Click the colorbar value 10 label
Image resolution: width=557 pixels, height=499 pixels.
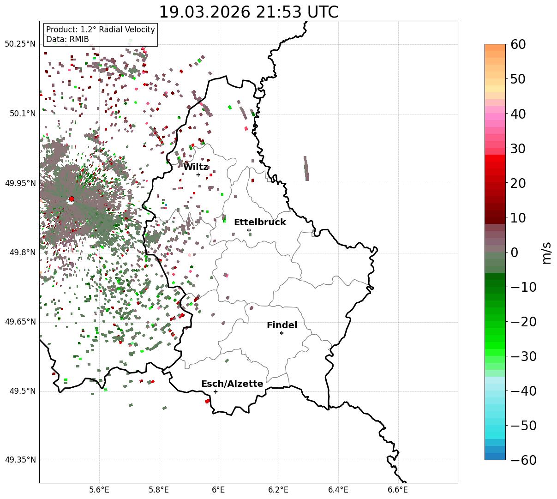(518, 217)
